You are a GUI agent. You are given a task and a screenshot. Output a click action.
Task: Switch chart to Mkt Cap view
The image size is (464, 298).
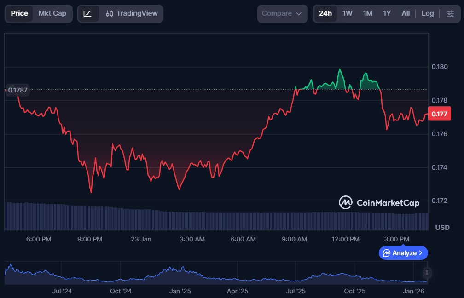(52, 14)
